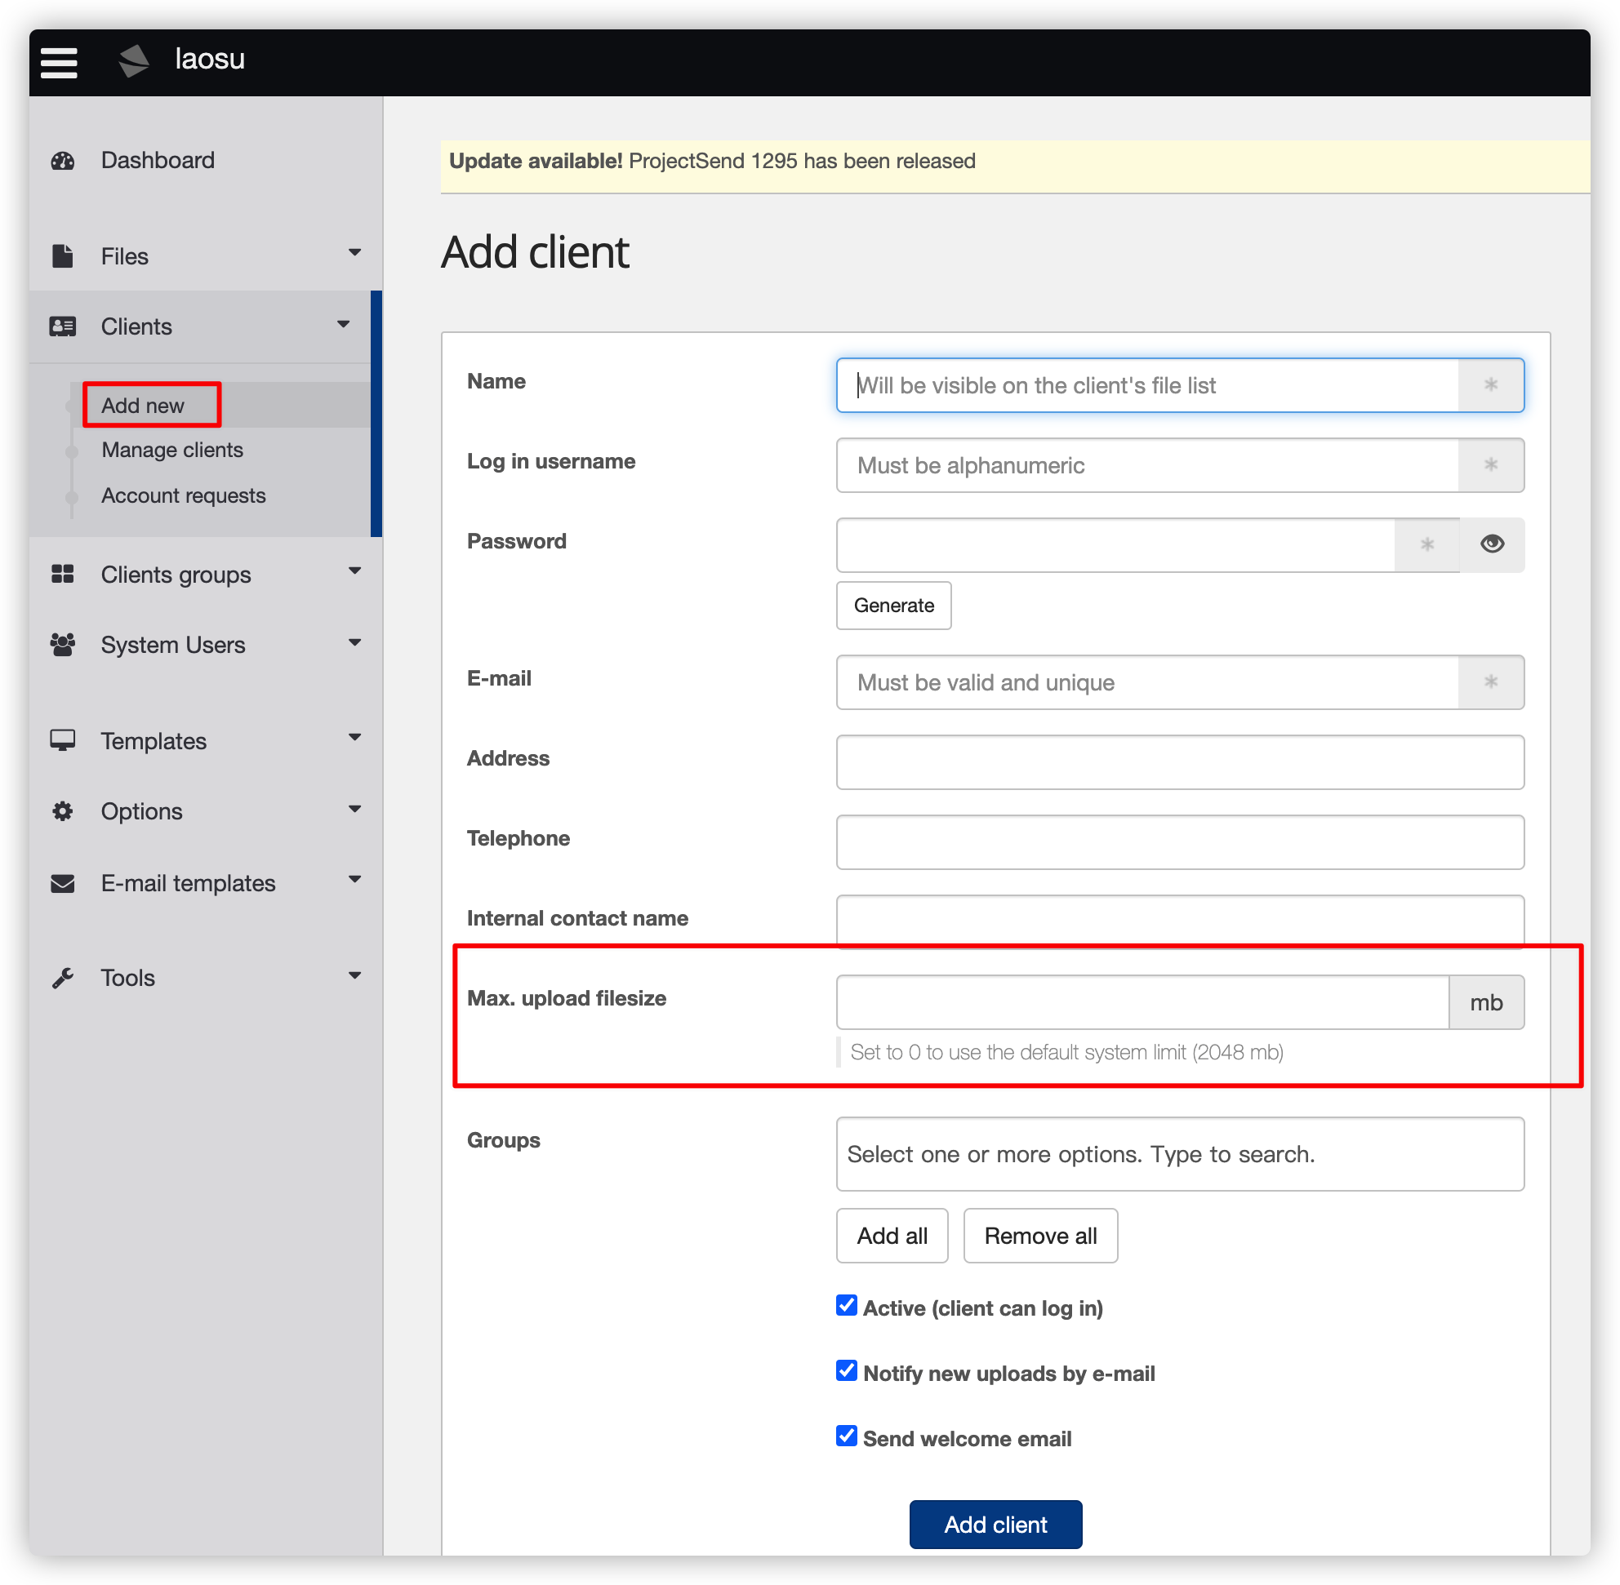Open Manage clients submenu item
Screen dimensions: 1620x1585
pos(172,451)
